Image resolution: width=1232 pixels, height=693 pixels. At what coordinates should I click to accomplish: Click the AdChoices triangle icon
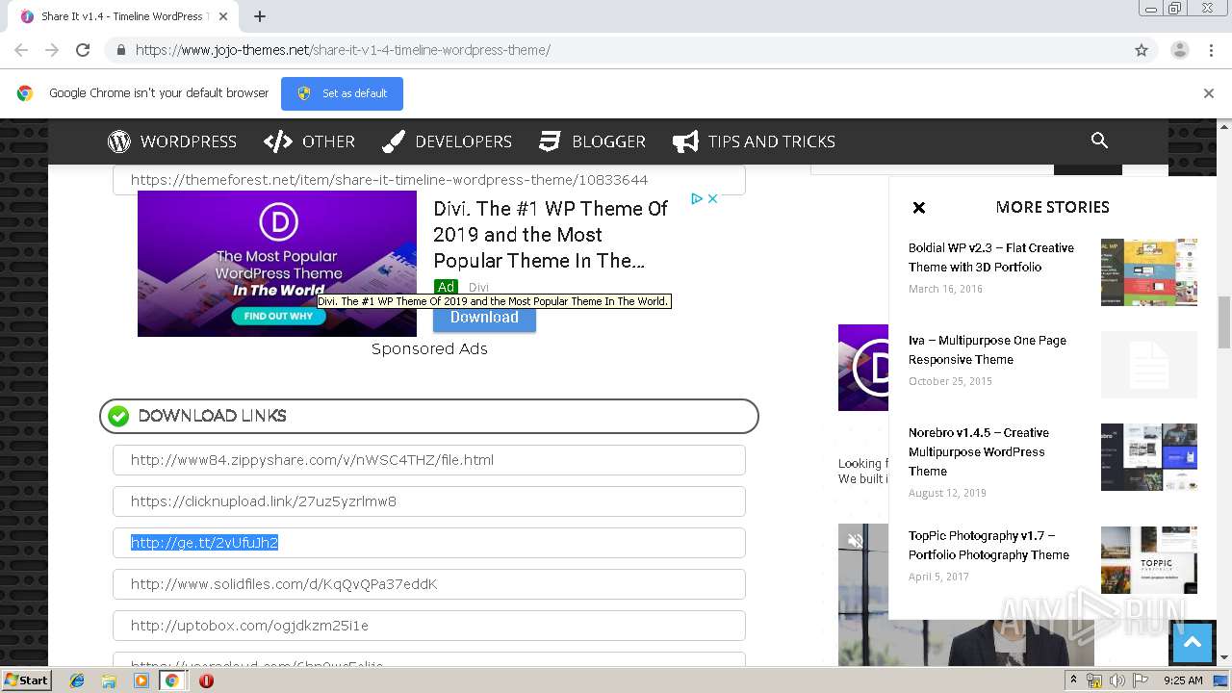click(696, 198)
